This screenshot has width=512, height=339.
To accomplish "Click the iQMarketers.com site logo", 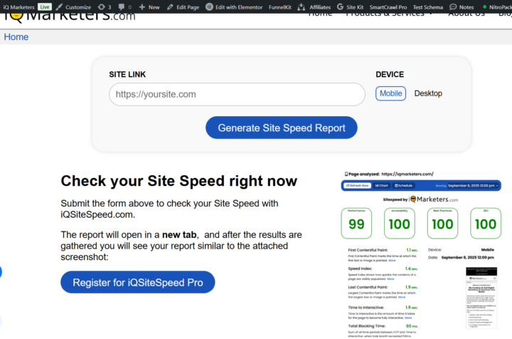I will click(x=69, y=16).
